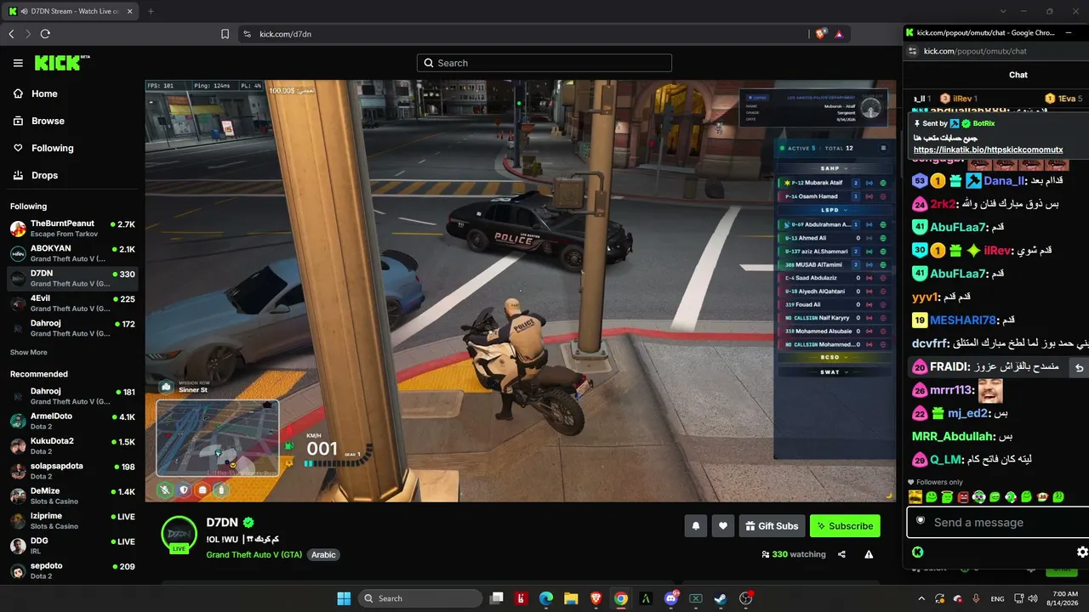The width and height of the screenshot is (1089, 612).
Task: Open sepdoto's recommended channel
Action: click(x=72, y=570)
